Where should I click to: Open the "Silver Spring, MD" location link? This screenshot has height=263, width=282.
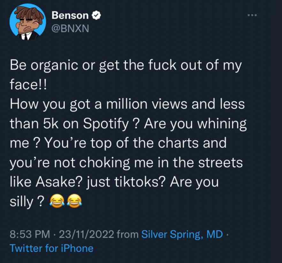pyautogui.click(x=182, y=234)
